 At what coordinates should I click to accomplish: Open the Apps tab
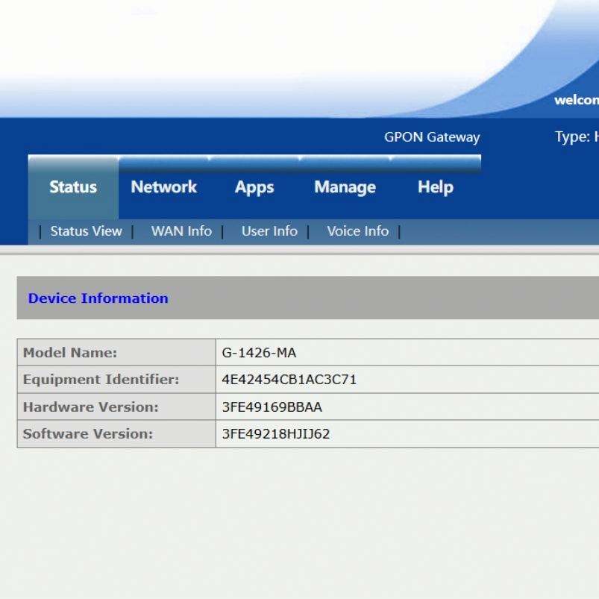tap(254, 187)
